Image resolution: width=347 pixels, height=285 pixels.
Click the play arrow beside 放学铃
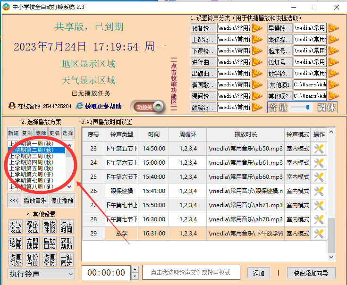tap(333, 74)
